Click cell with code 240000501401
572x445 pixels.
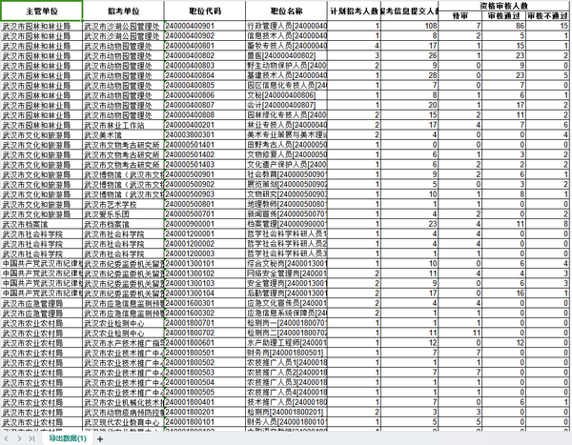(x=205, y=145)
